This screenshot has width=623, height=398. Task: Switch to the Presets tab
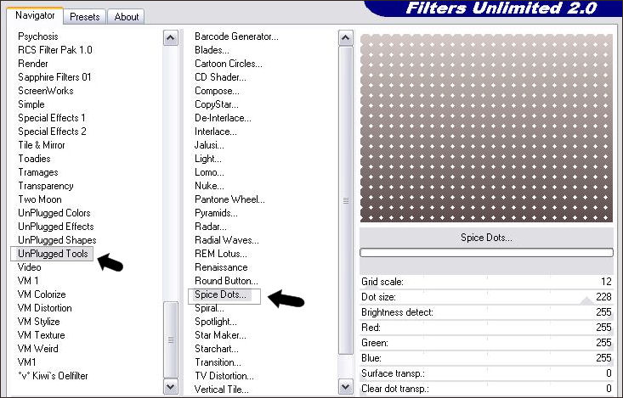pos(85,16)
